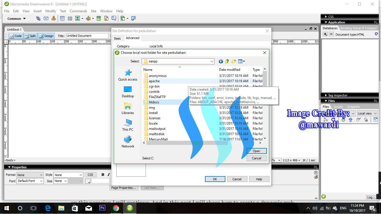Screen dimensions: 381x214
Task: Insert a Hyperlink from the Common toolbar
Action: (x=38, y=18)
